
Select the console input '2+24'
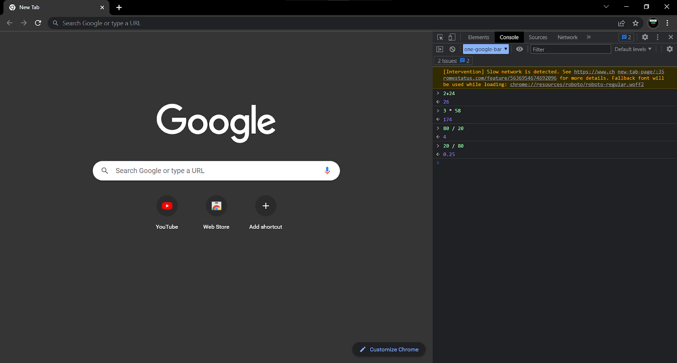(x=449, y=93)
